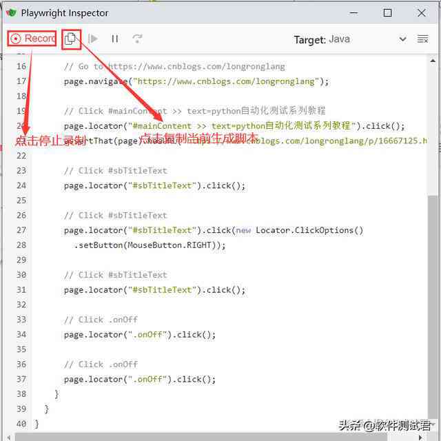
Task: Click line 20 mainContent locator code
Action: pos(234,126)
